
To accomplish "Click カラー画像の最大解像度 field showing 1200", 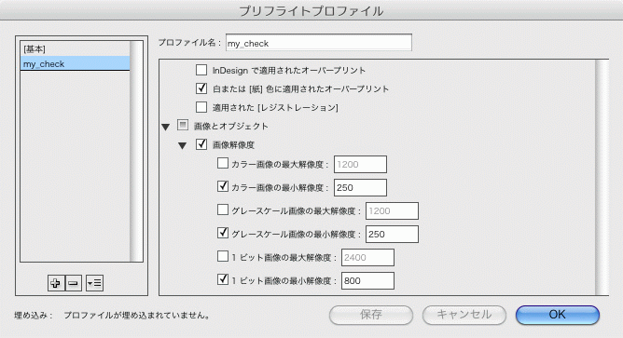I will pyautogui.click(x=360, y=164).
